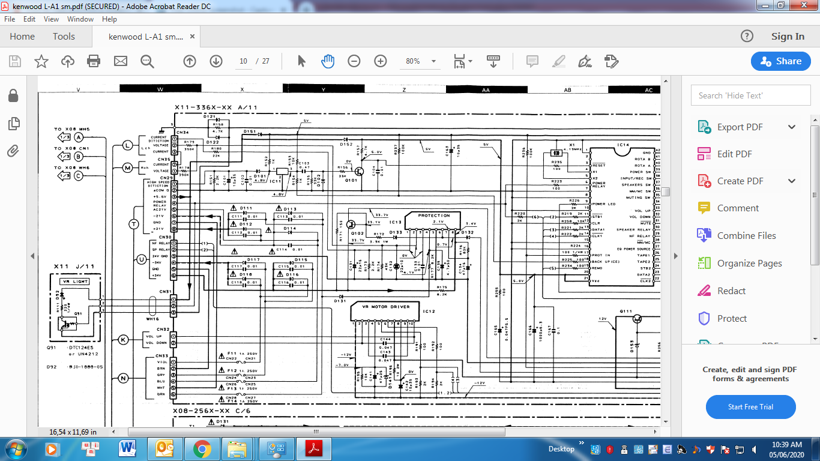Print the document with printer icon
This screenshot has width=820, height=461.
click(94, 61)
